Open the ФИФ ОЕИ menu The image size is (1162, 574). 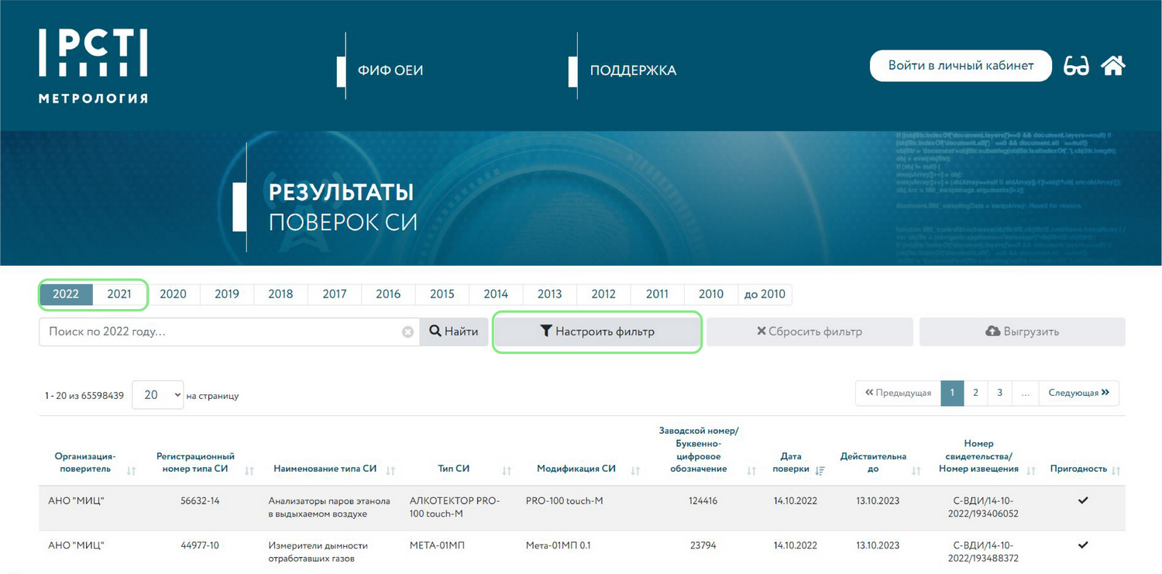pos(390,70)
